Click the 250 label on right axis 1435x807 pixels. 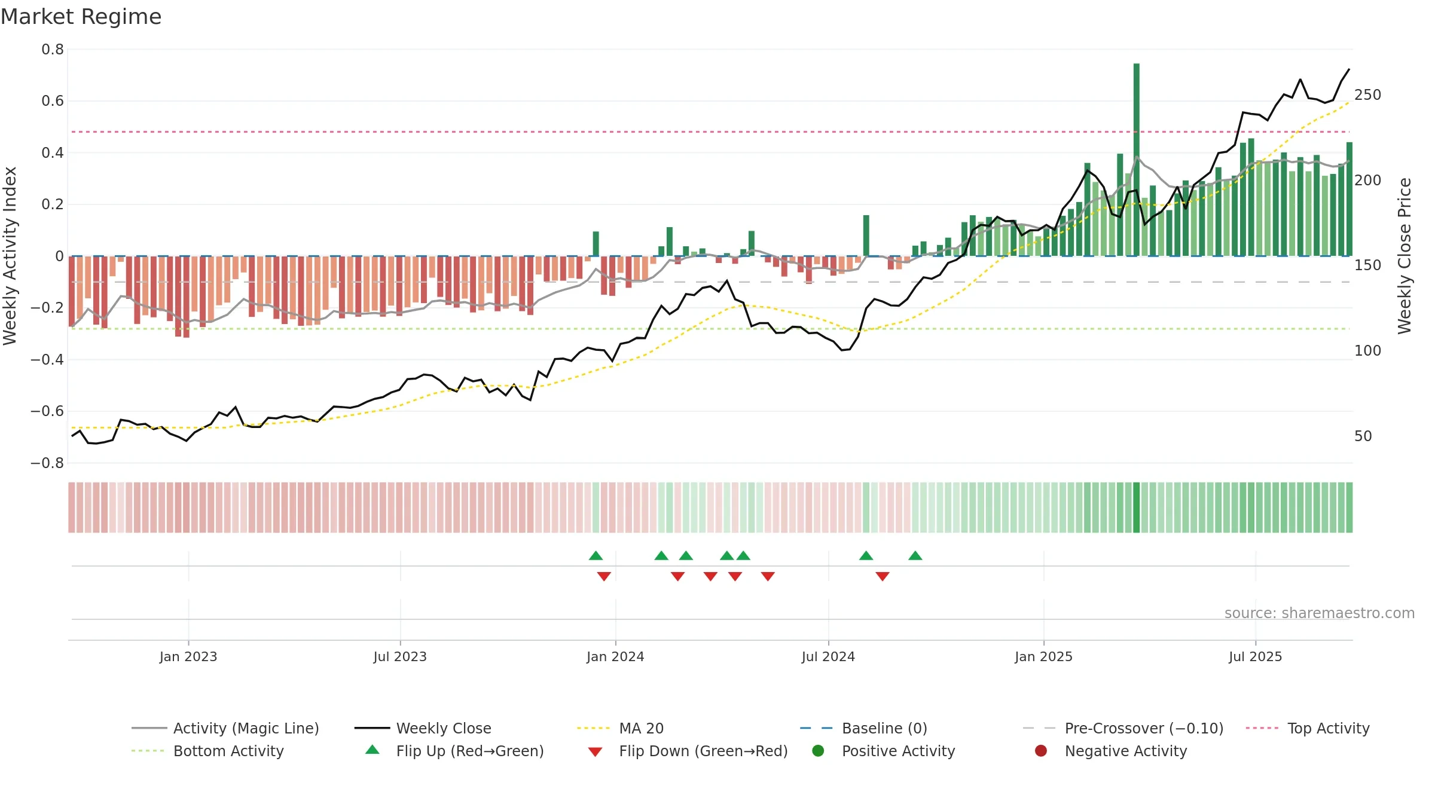click(x=1367, y=95)
